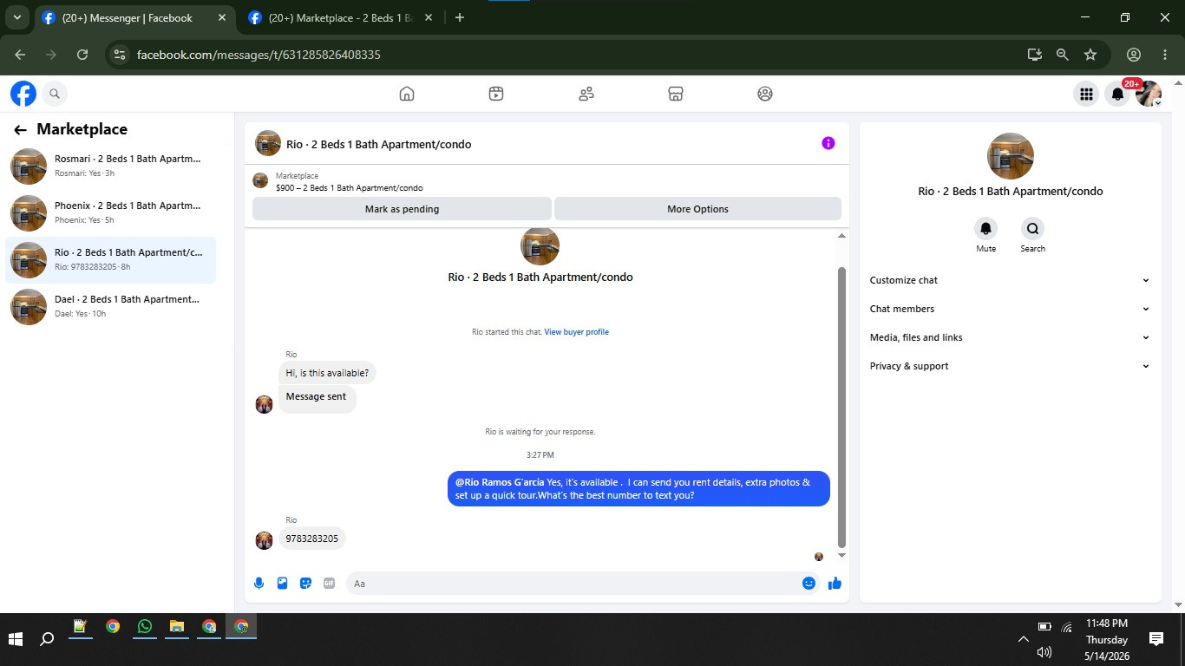Click the chat scroll-up arrow

point(841,236)
